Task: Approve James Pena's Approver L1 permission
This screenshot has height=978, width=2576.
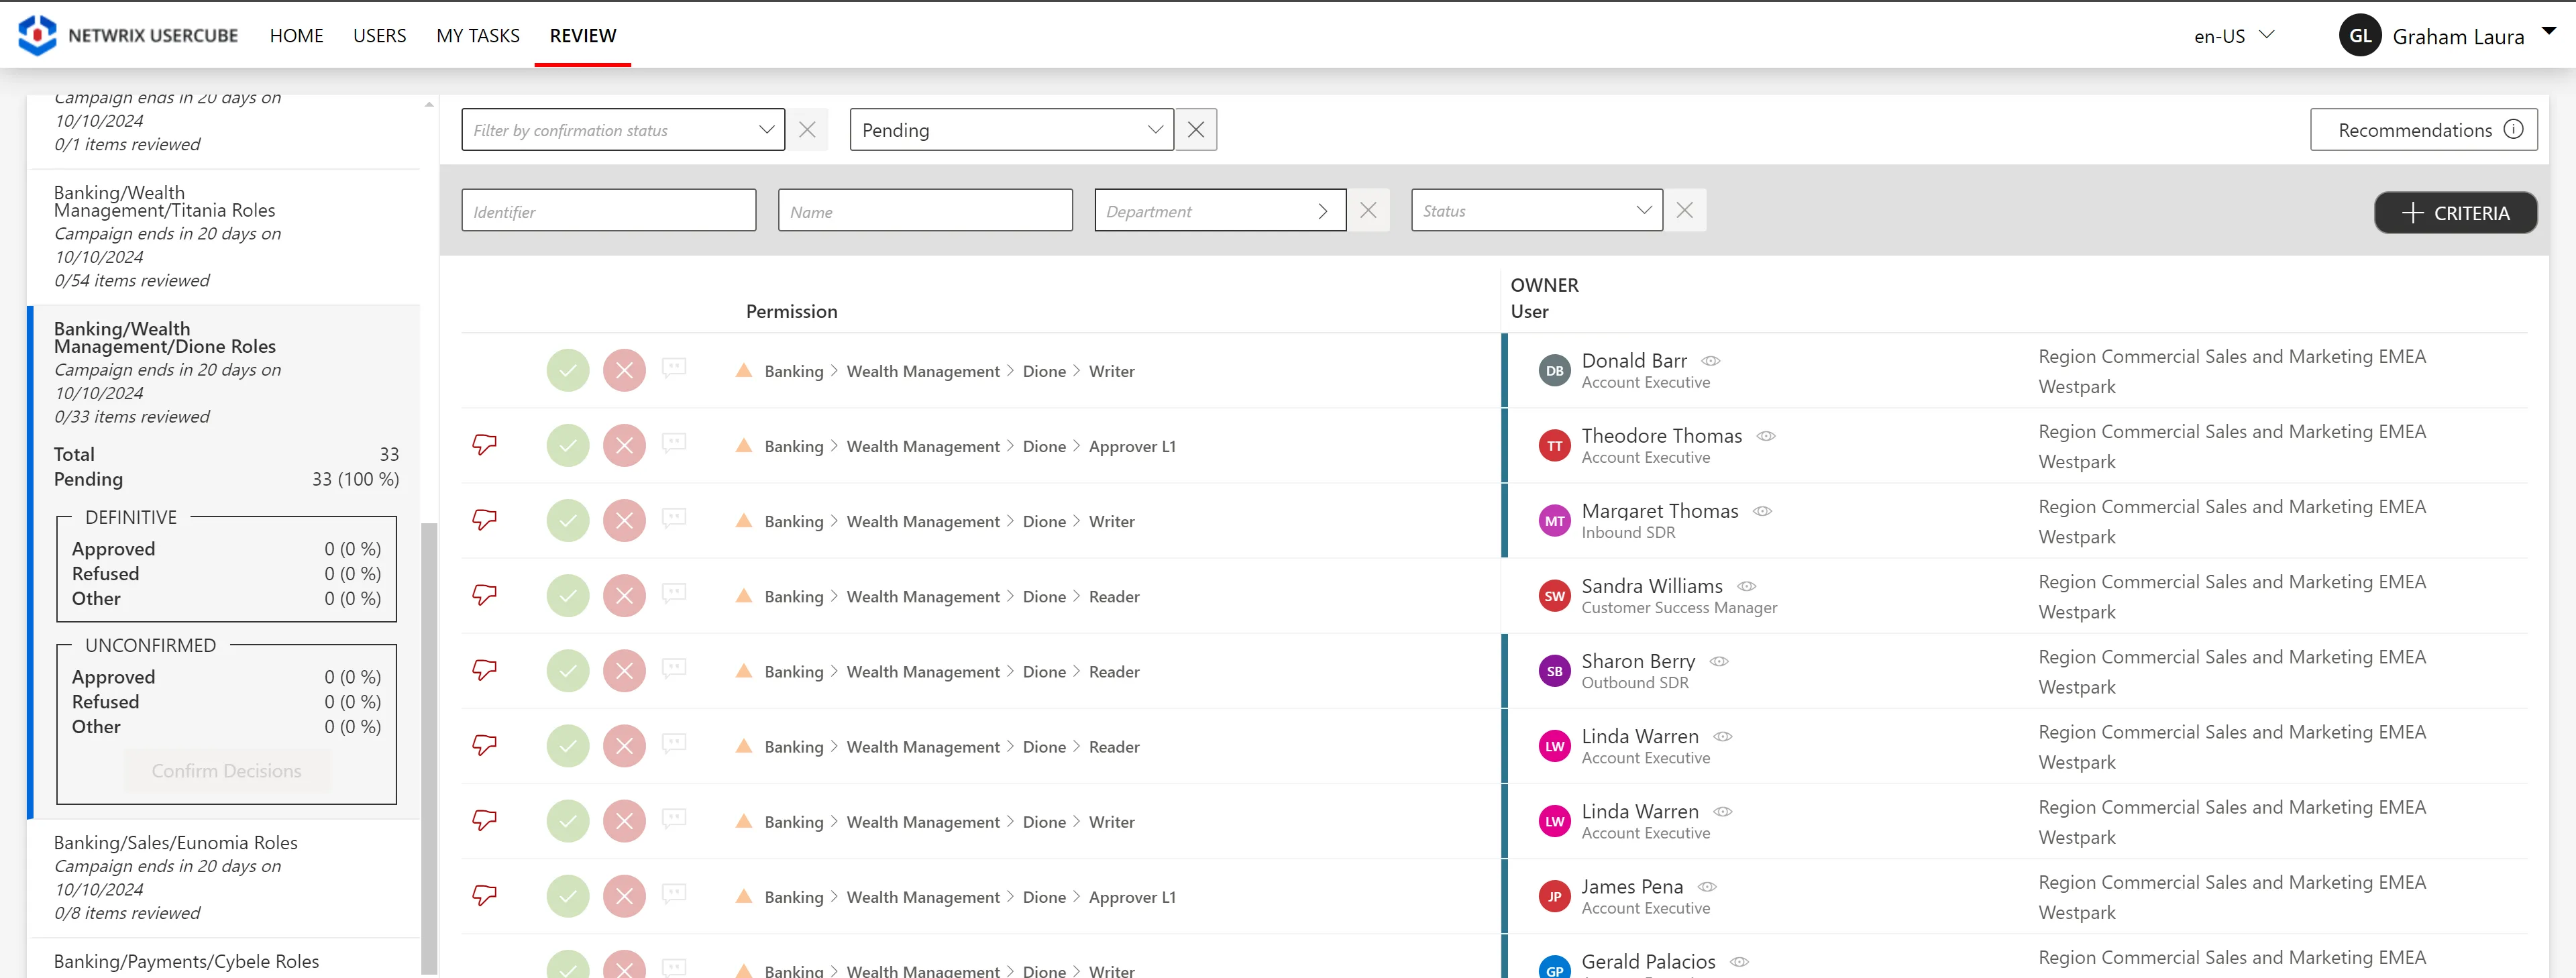Action: tap(568, 897)
